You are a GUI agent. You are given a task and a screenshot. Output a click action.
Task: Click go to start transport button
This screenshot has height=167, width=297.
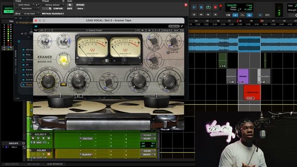pyautogui.click(x=194, y=14)
